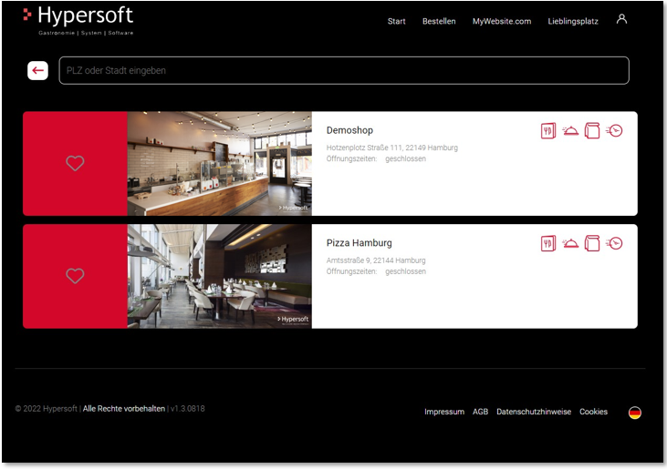Click the PLZ oder Stadt search field
Screen dimensions: 667x469
pyautogui.click(x=343, y=70)
